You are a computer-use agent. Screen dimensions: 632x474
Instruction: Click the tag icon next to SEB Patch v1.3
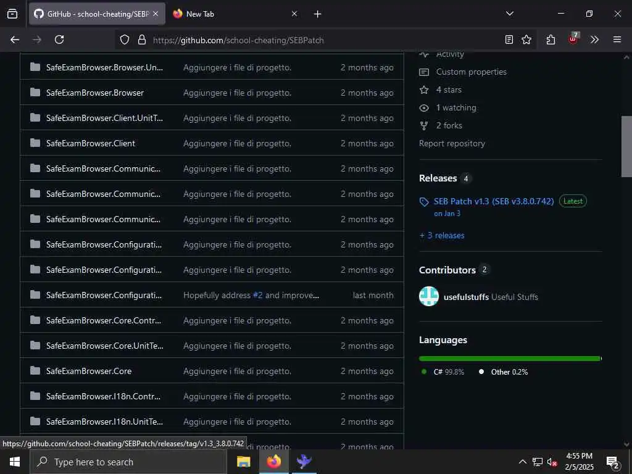[x=424, y=202]
